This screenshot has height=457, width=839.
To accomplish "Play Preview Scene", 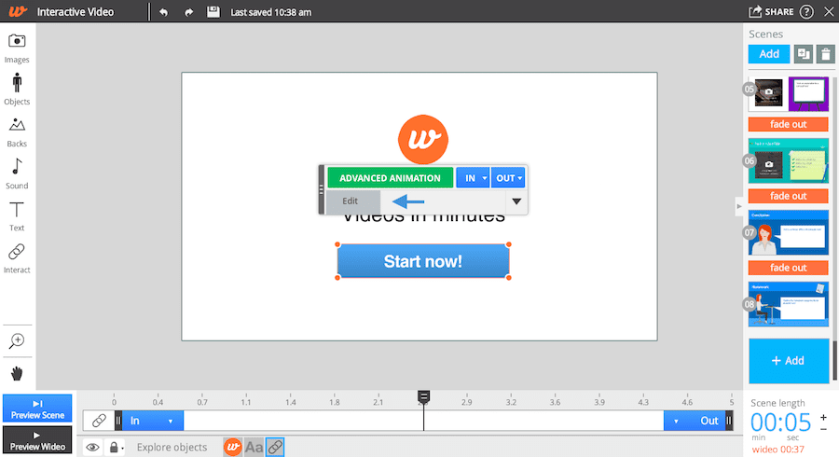I will [x=37, y=409].
